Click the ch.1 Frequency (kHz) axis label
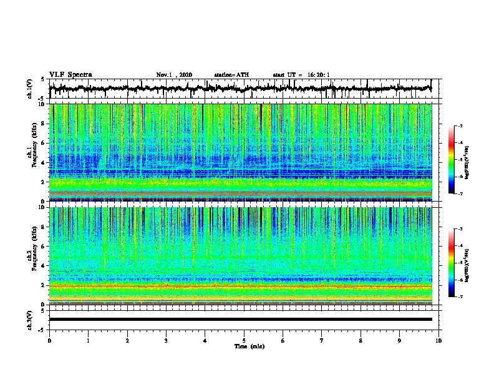494x382 pixels. click(34, 145)
